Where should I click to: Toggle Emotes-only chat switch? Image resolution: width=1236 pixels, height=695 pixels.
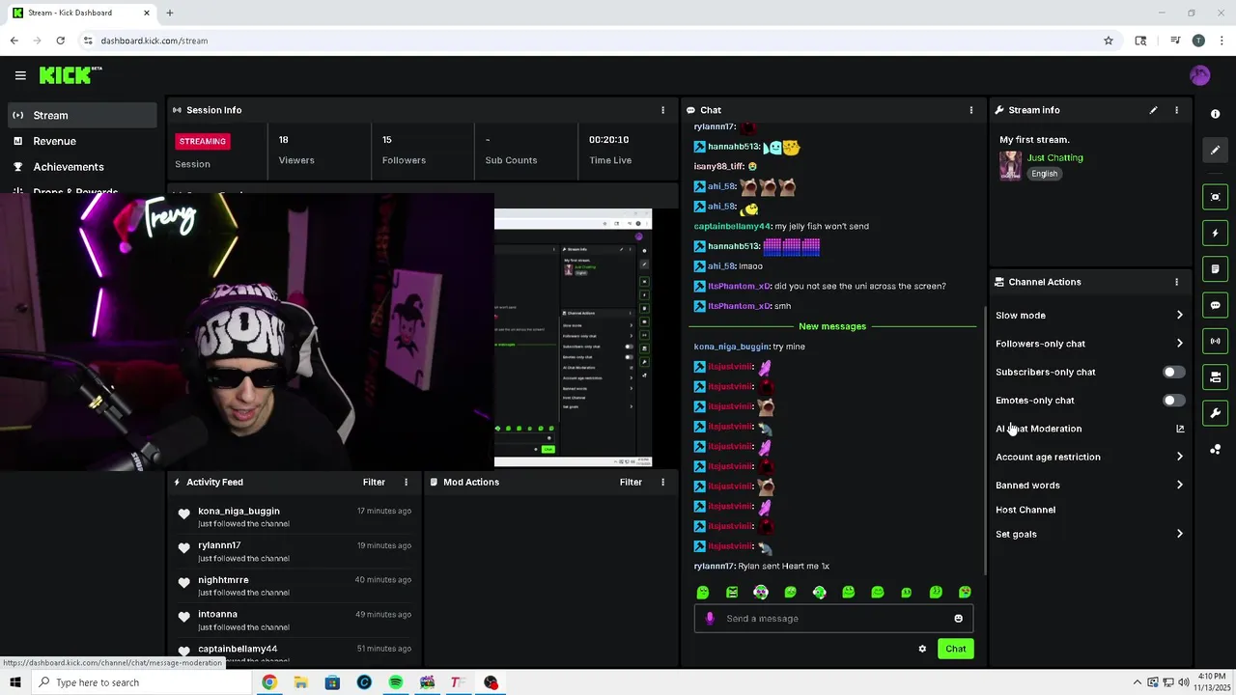(1172, 401)
